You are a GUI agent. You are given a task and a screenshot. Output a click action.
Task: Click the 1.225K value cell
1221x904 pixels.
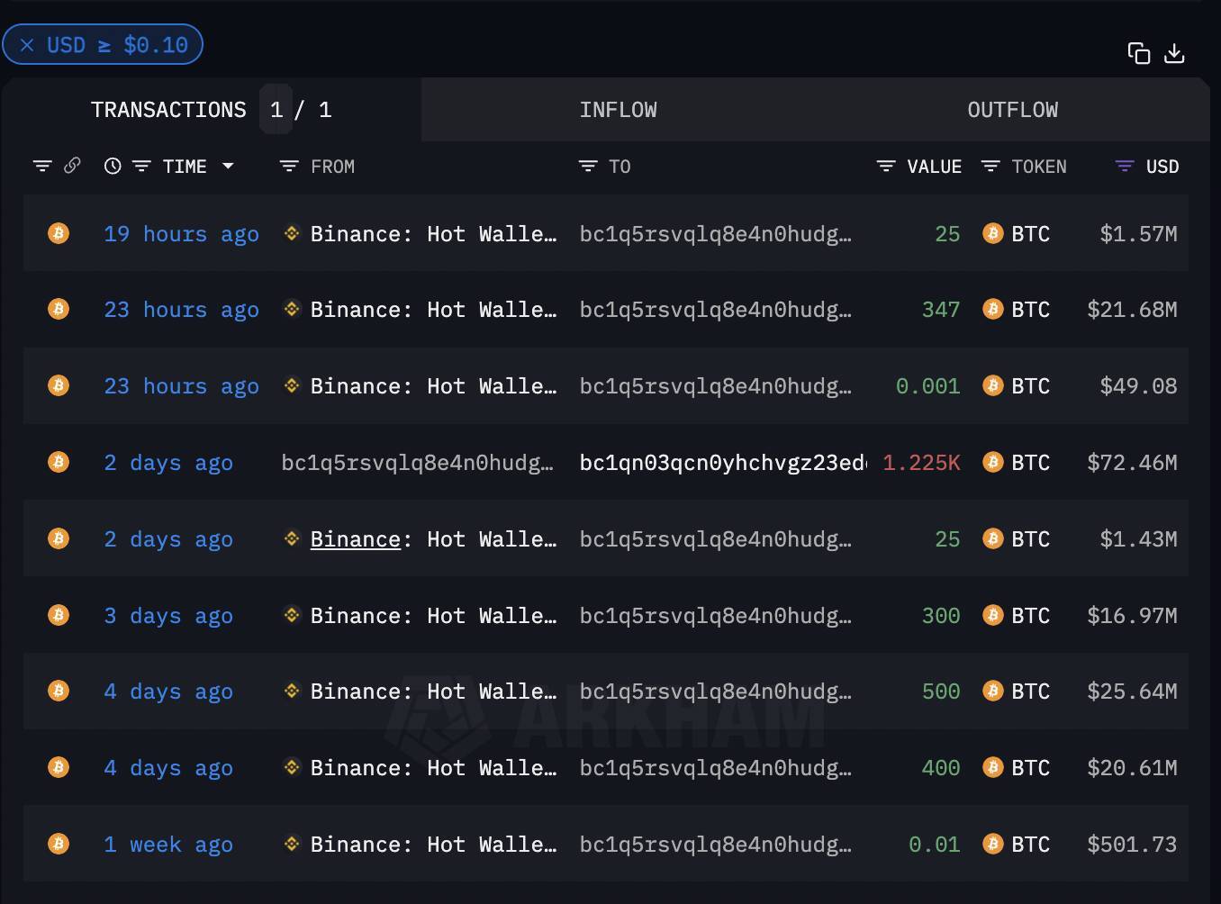[x=921, y=463]
